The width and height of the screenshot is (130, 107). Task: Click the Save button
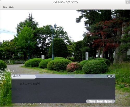coord(92,101)
